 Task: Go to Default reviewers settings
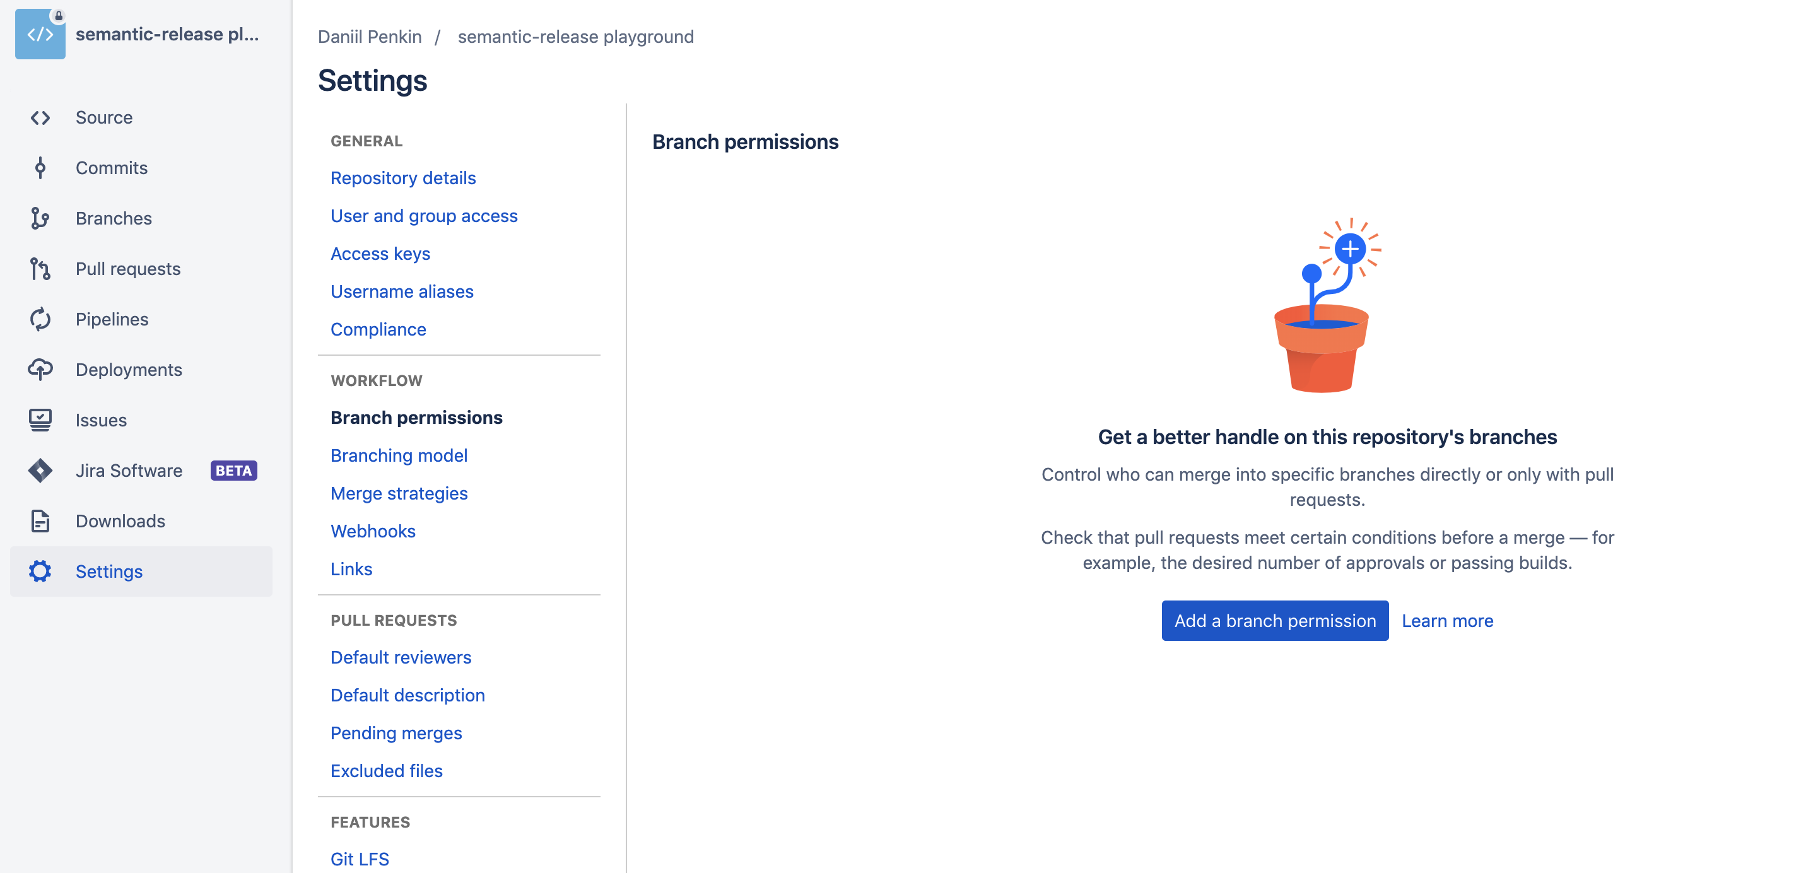coord(400,657)
